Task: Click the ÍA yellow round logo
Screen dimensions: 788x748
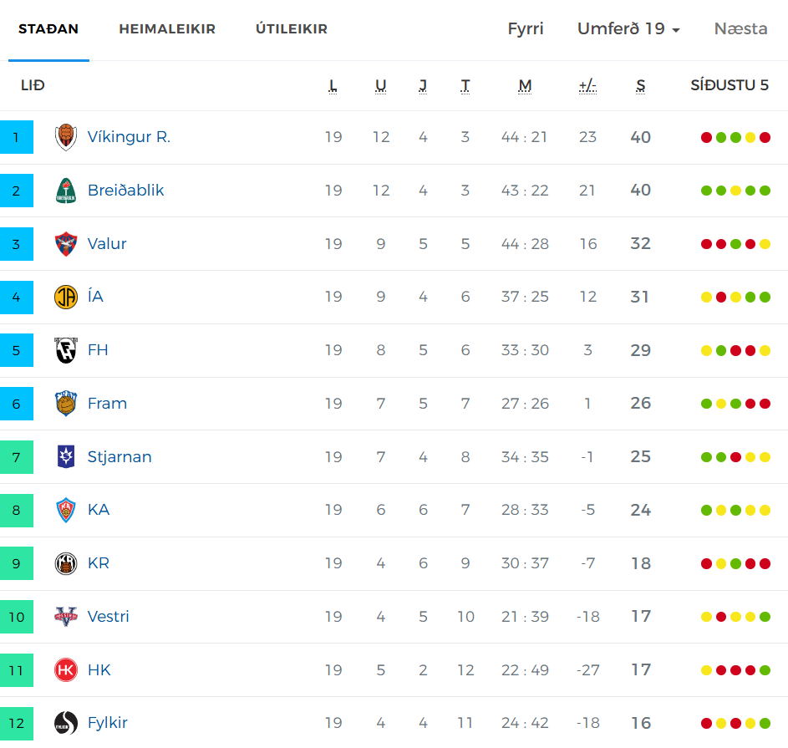Action: (66, 297)
